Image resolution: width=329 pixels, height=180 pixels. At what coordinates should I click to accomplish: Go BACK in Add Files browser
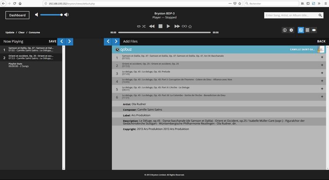click(x=321, y=41)
